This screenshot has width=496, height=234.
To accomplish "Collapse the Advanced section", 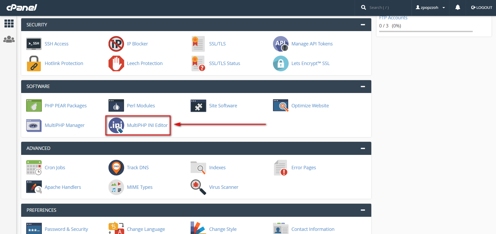I will (363, 148).
